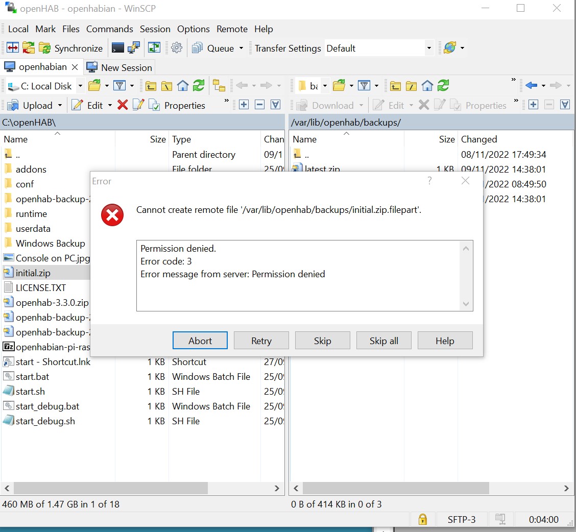Click local Unselect Files minus icon
The width and height of the screenshot is (576, 532).
pyautogui.click(x=260, y=105)
